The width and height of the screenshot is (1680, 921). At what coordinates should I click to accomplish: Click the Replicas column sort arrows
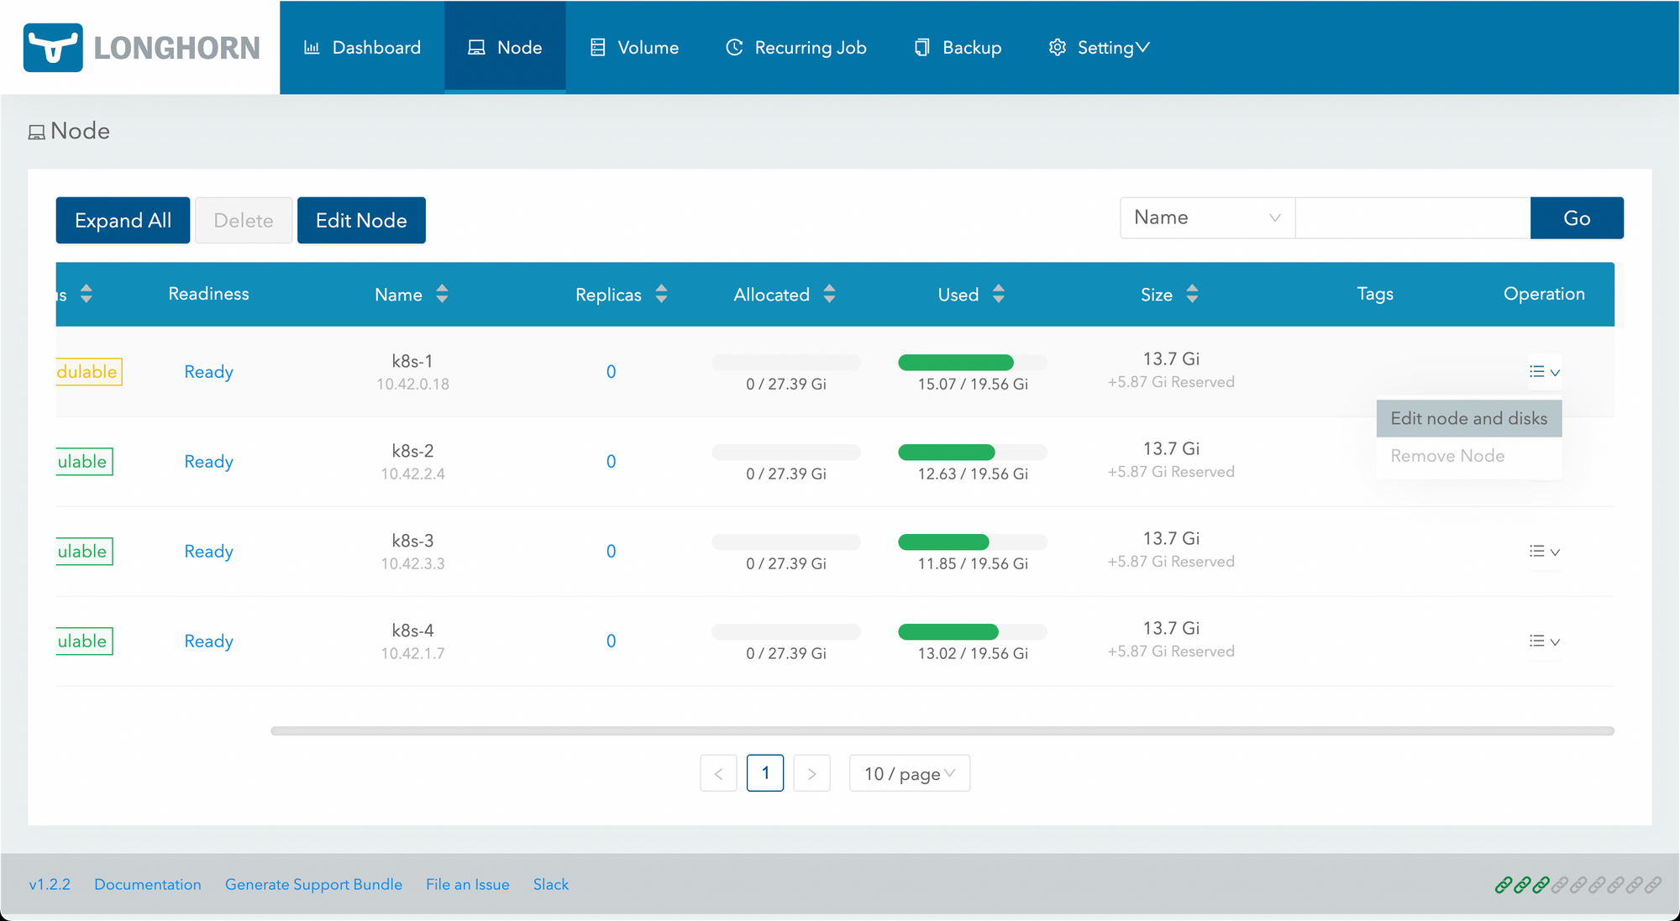[661, 294]
